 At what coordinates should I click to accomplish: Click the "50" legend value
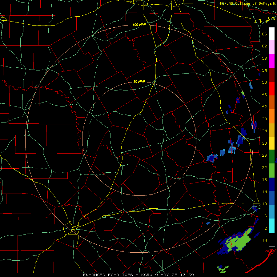pyautogui.click(x=264, y=82)
